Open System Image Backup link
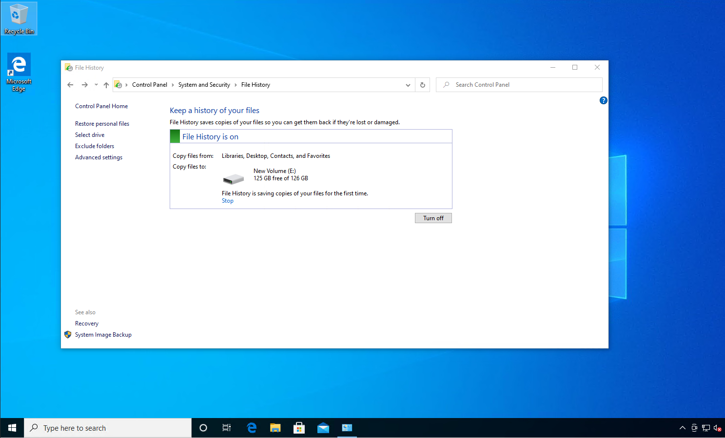 pos(103,335)
